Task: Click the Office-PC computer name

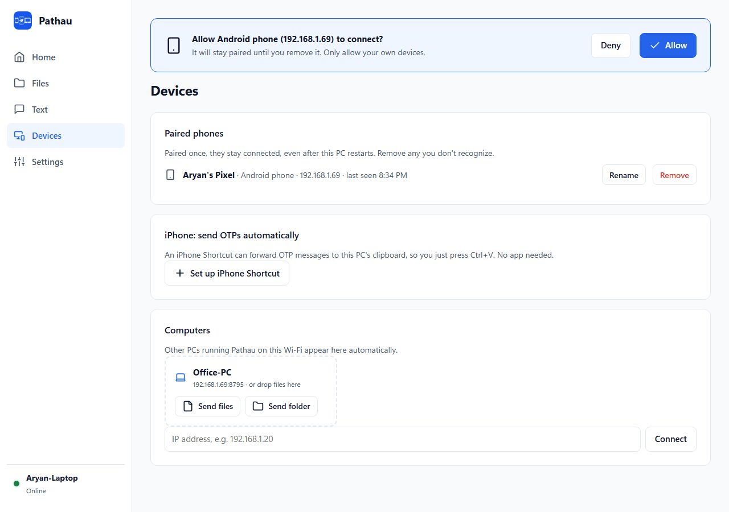Action: tap(212, 373)
